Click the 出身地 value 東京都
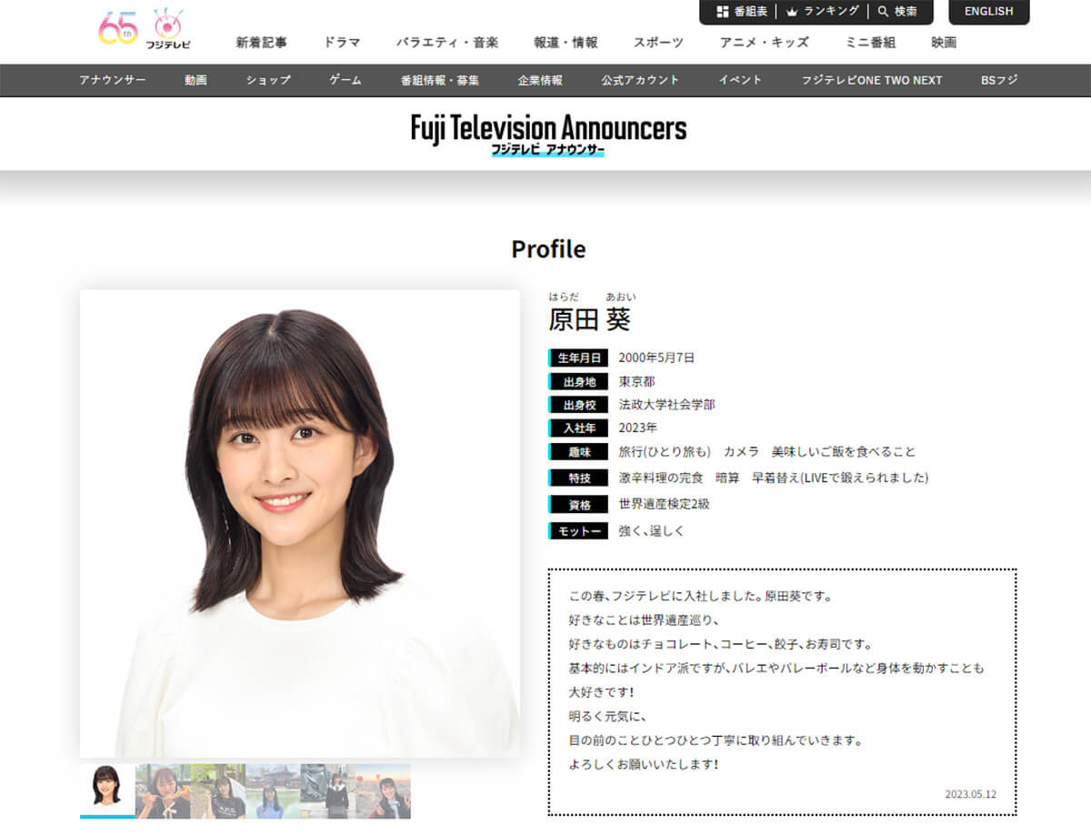The height and width of the screenshot is (836, 1091). (636, 381)
